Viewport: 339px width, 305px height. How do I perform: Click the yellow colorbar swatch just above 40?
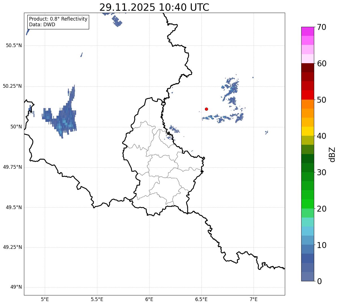pos(307,131)
